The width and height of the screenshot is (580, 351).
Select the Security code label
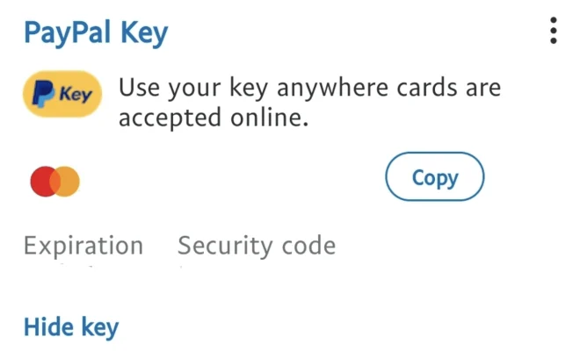click(257, 246)
